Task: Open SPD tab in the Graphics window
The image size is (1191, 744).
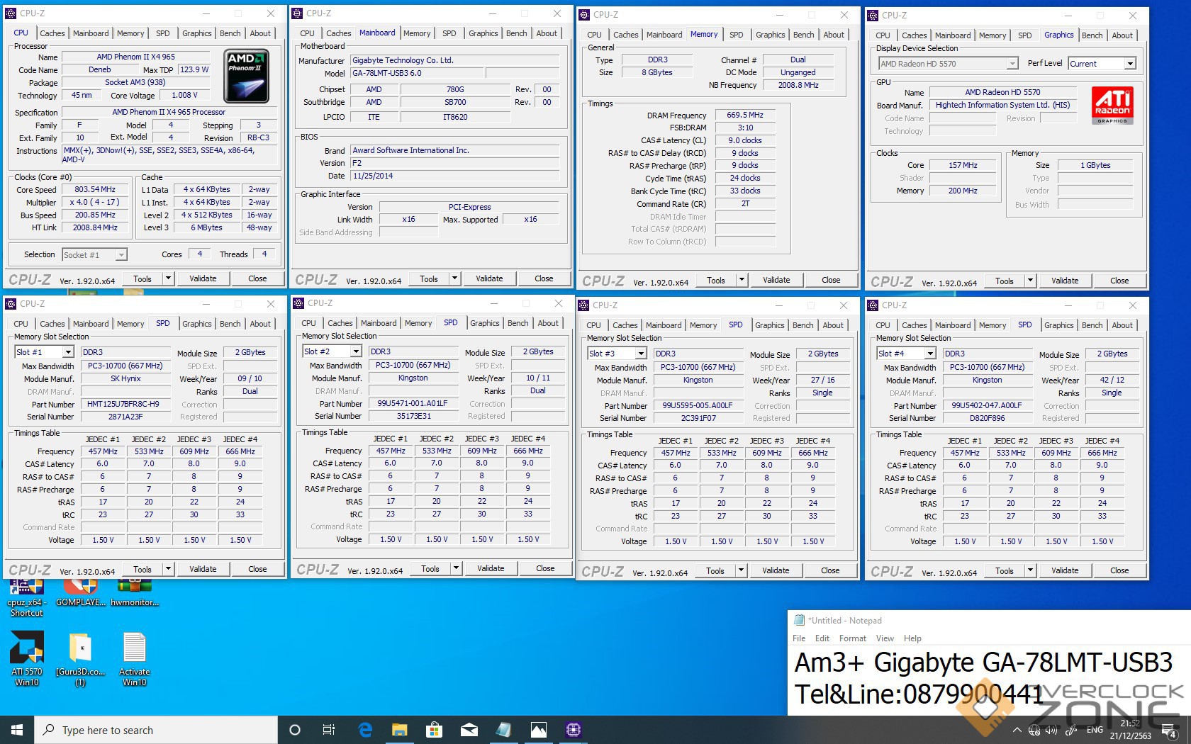Action: (x=1024, y=35)
